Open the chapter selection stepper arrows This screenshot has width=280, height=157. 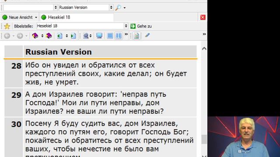point(67,36)
